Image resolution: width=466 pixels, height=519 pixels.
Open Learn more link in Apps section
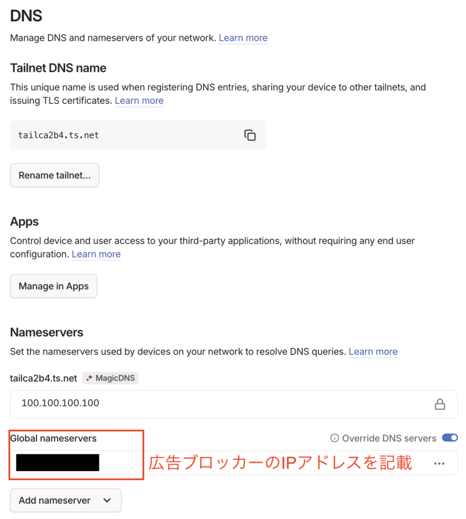pyautogui.click(x=96, y=254)
